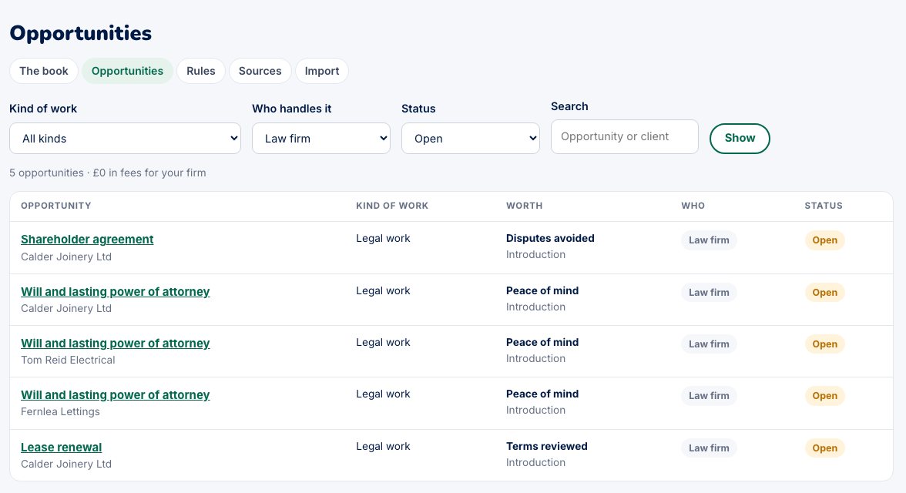Click Peace of mind in Fernlea Lettings row
The width and height of the screenshot is (906, 493).
point(542,394)
